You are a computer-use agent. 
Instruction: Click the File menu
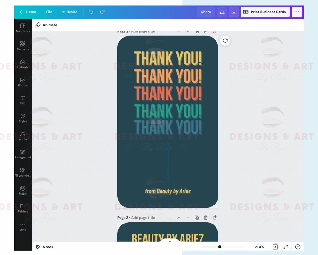pyautogui.click(x=49, y=12)
